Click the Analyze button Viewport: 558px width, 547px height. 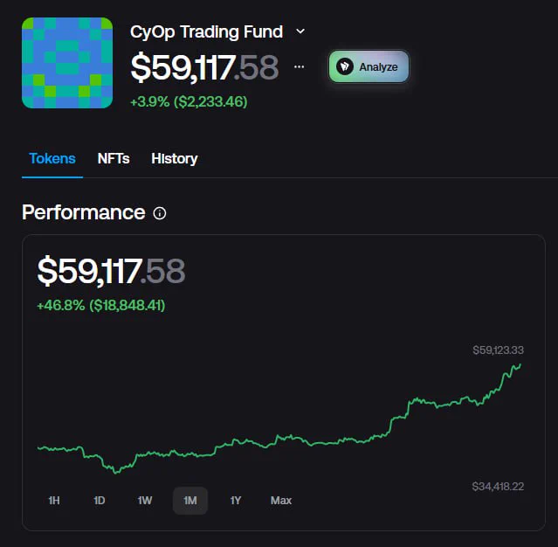tap(369, 66)
